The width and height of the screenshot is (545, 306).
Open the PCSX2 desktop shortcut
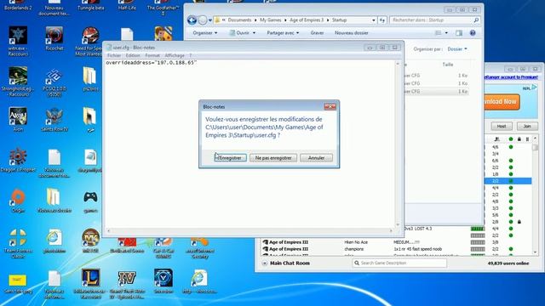click(x=54, y=82)
